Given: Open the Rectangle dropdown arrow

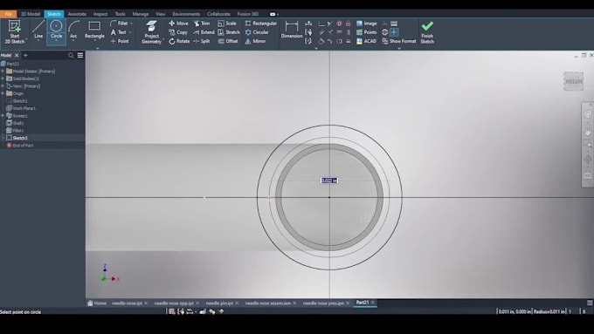Looking at the screenshot, I should [x=94, y=41].
